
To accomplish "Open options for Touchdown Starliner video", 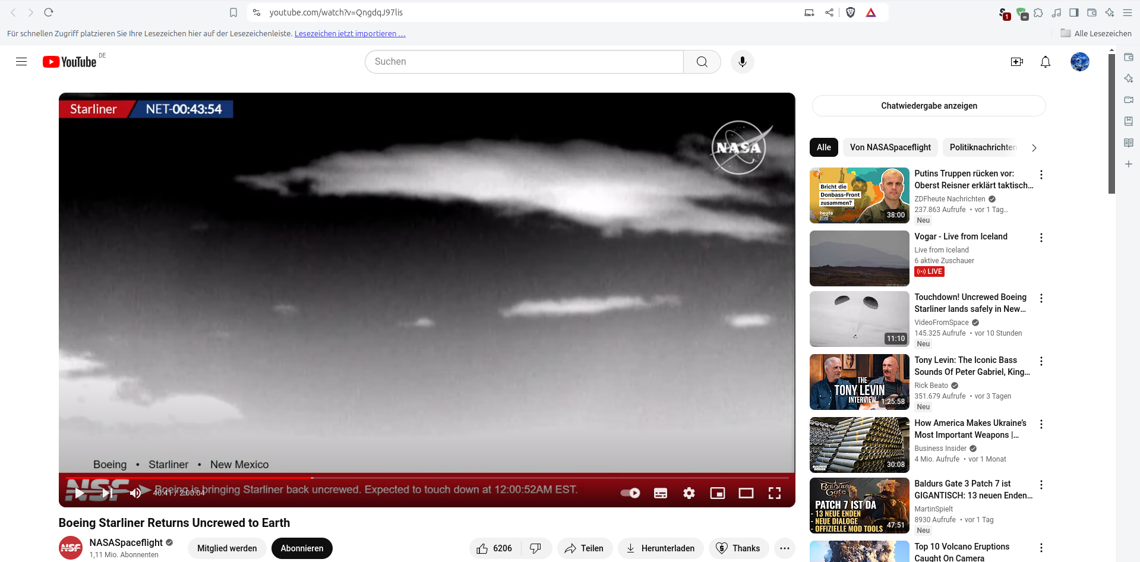I will (1041, 298).
